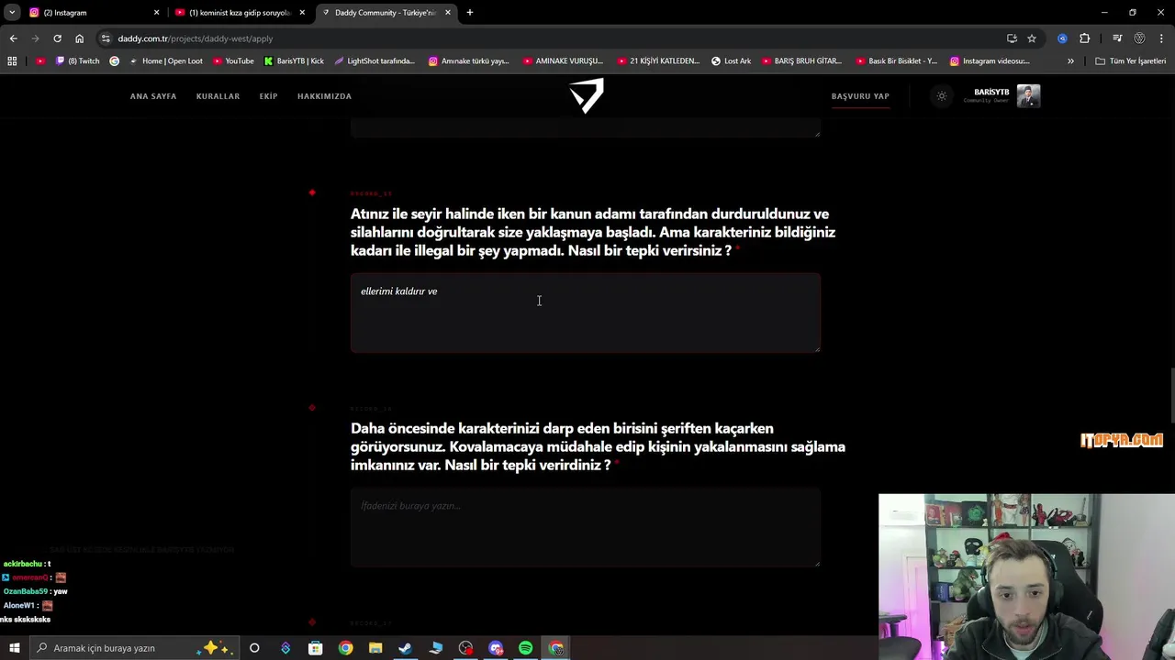Image resolution: width=1175 pixels, height=660 pixels.
Task: Open the 21 KİŞİYİ KATLEDEN bookmark
Action: pos(657,61)
